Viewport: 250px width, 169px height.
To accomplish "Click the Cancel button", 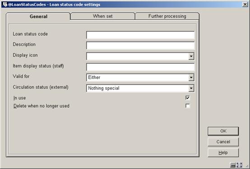I will coord(223,142).
